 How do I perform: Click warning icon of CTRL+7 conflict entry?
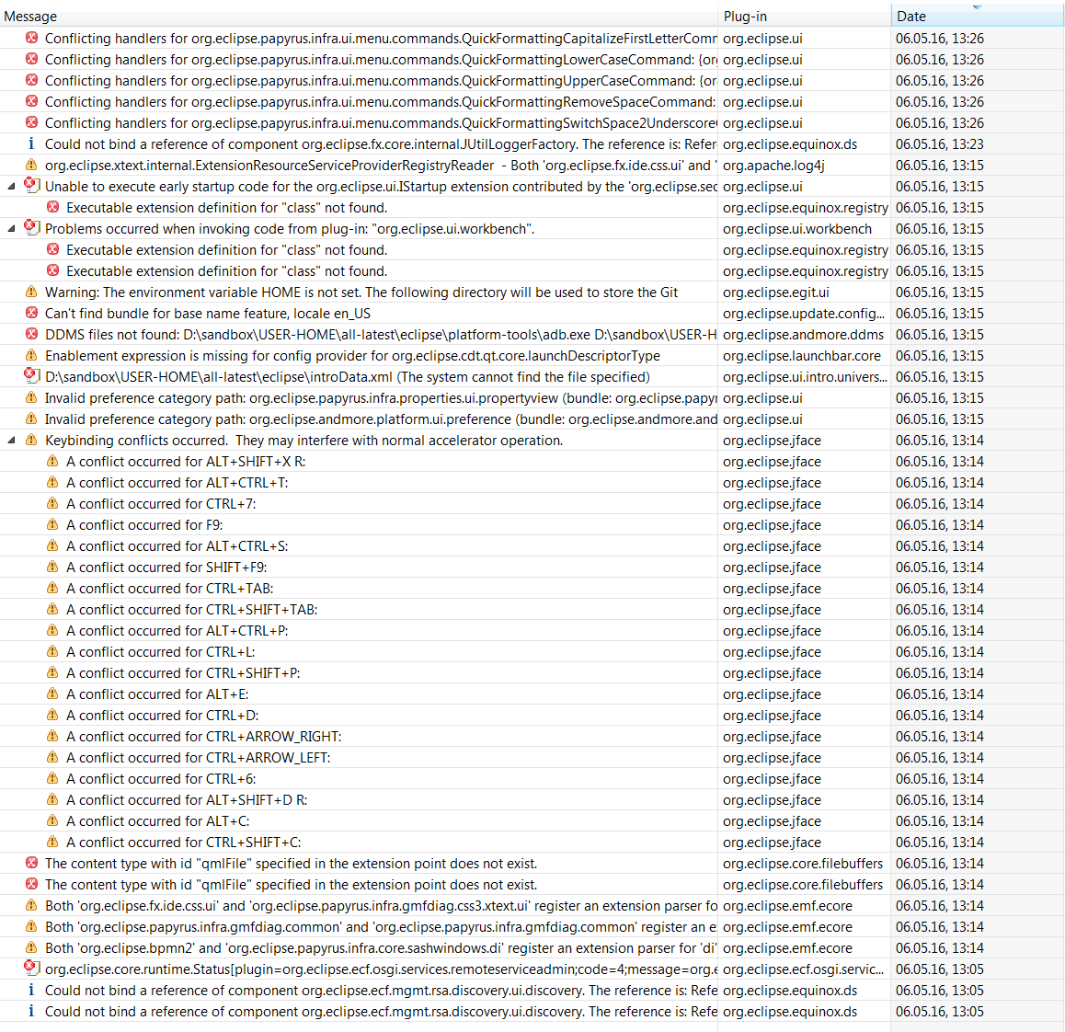pos(52,503)
